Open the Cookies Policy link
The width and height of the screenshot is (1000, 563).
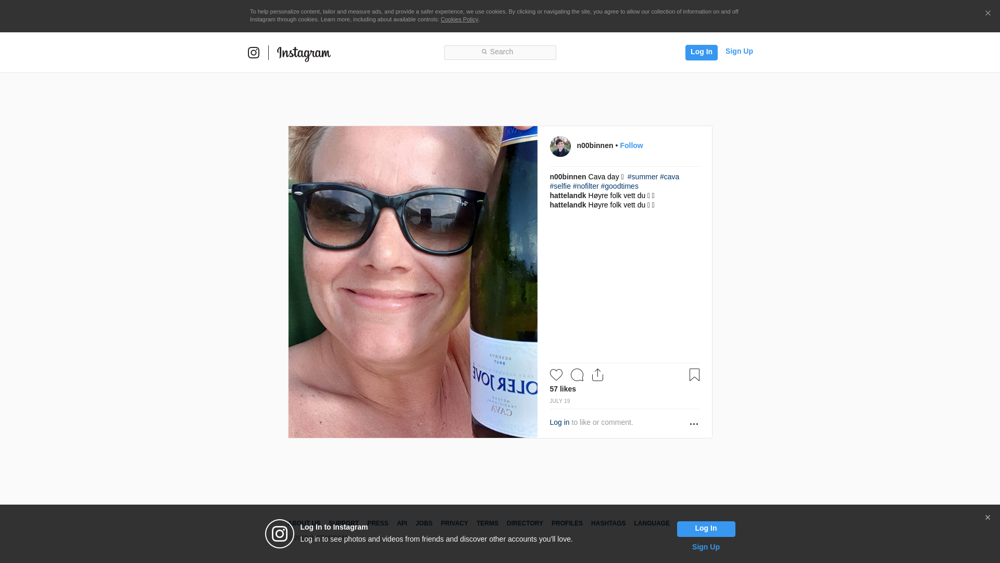(459, 19)
